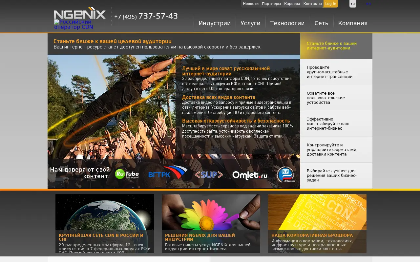The height and width of the screenshot is (262, 420).
Task: Go to the Партнеры page
Action: [271, 4]
